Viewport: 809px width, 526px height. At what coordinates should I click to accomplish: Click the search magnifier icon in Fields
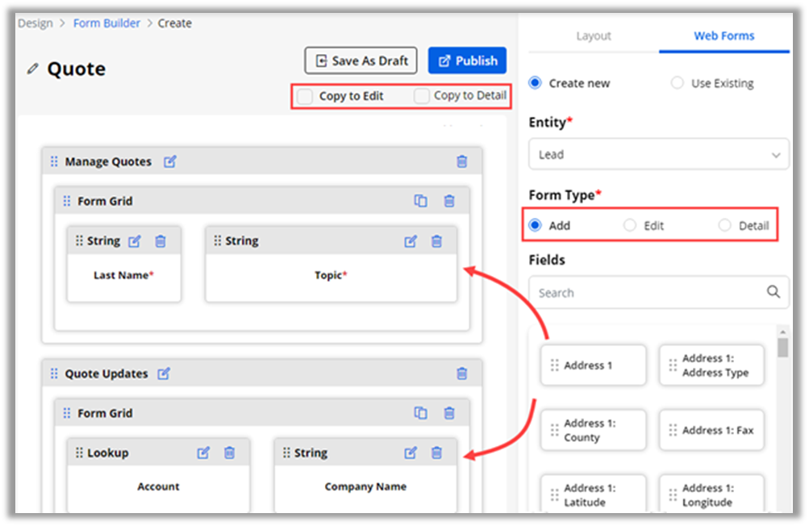(x=773, y=292)
